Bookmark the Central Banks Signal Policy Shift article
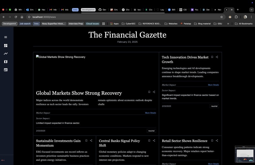The width and height of the screenshot is (255, 165). click(149, 140)
